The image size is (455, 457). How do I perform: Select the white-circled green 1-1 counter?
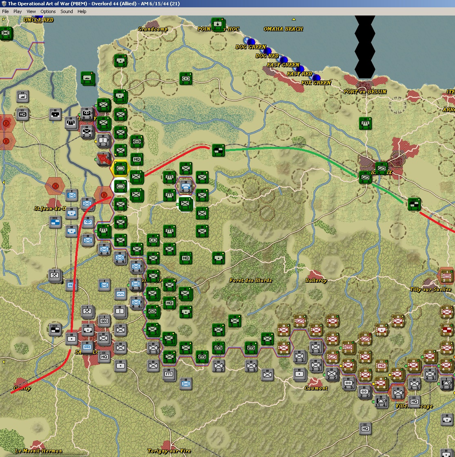tap(185, 204)
